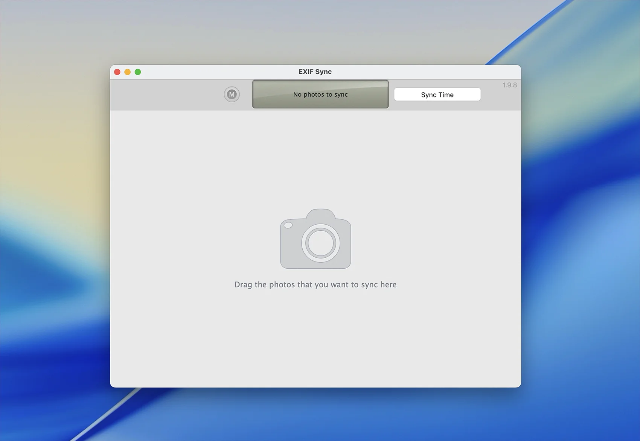Click empty toolbar area left of M icon
The image size is (640, 441).
click(x=166, y=95)
